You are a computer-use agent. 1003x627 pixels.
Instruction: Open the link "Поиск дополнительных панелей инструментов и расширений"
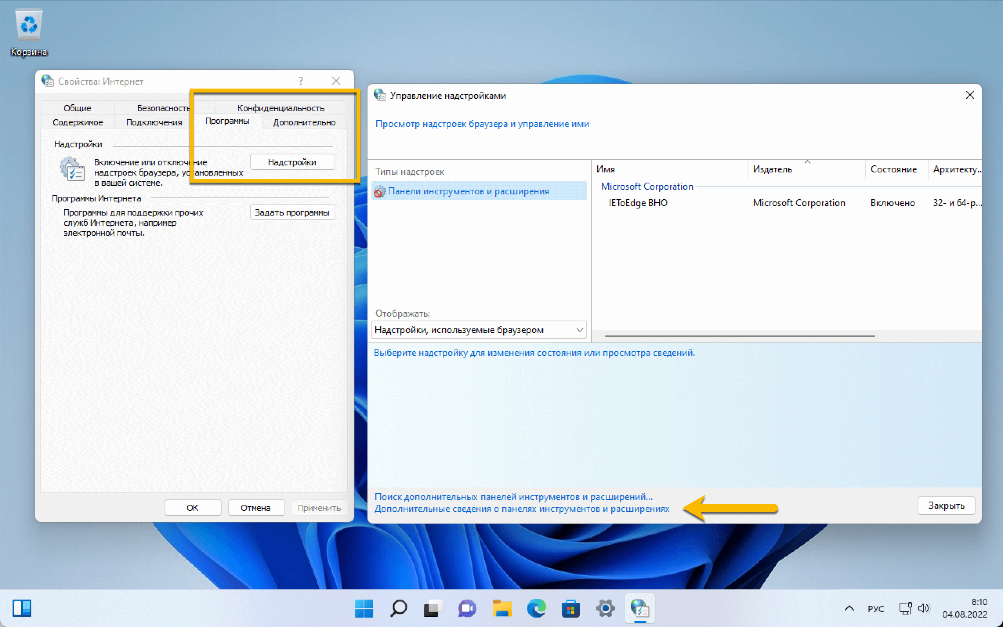click(513, 497)
